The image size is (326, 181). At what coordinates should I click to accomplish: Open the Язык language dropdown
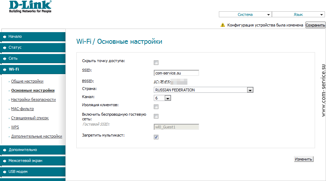coord(298,14)
